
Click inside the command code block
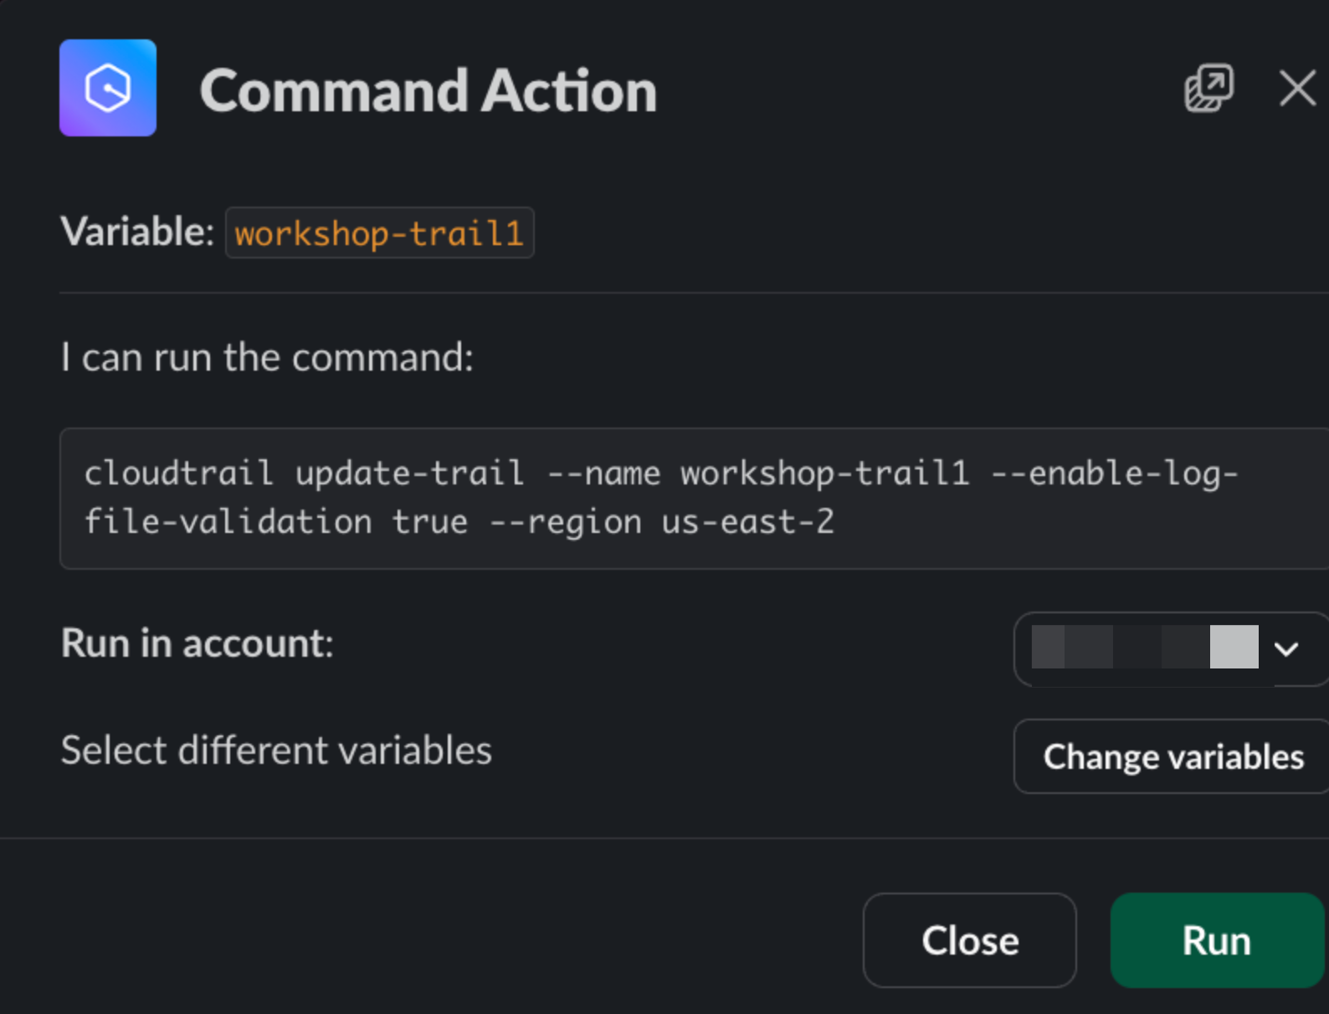(x=694, y=499)
